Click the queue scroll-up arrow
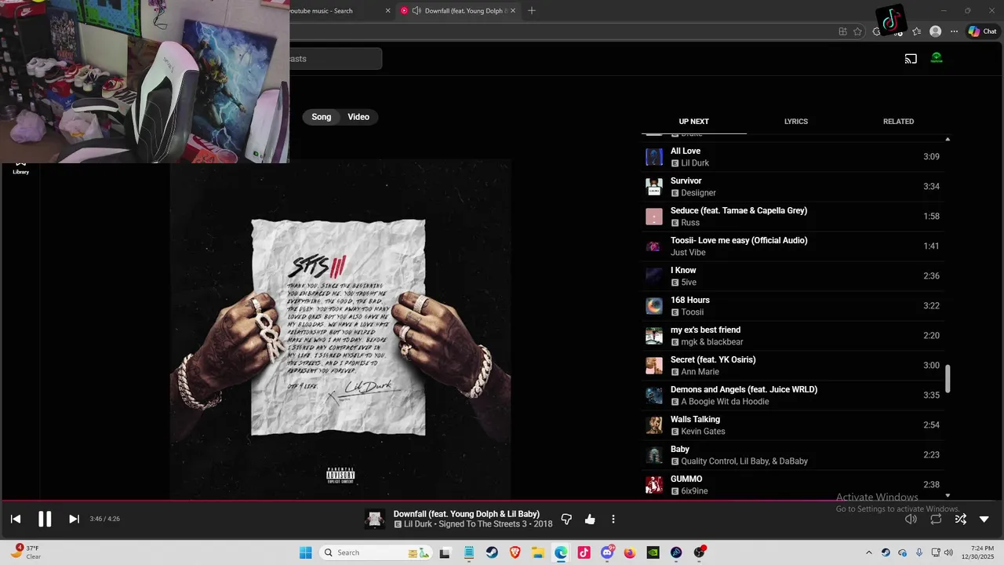The image size is (1004, 565). (948, 139)
